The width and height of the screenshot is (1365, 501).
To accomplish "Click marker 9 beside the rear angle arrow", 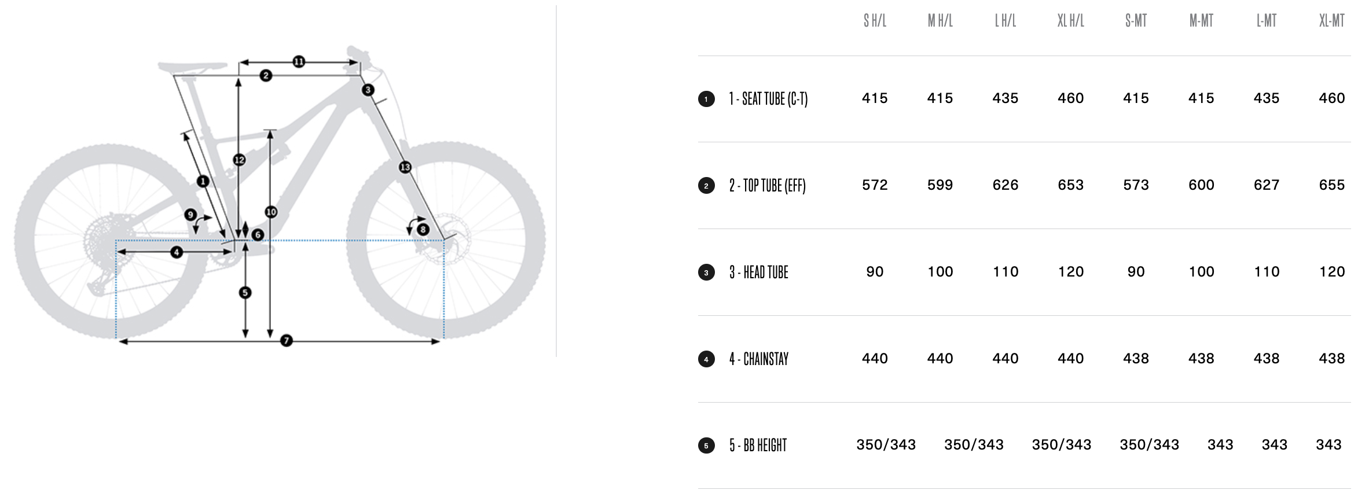I will click(x=190, y=215).
